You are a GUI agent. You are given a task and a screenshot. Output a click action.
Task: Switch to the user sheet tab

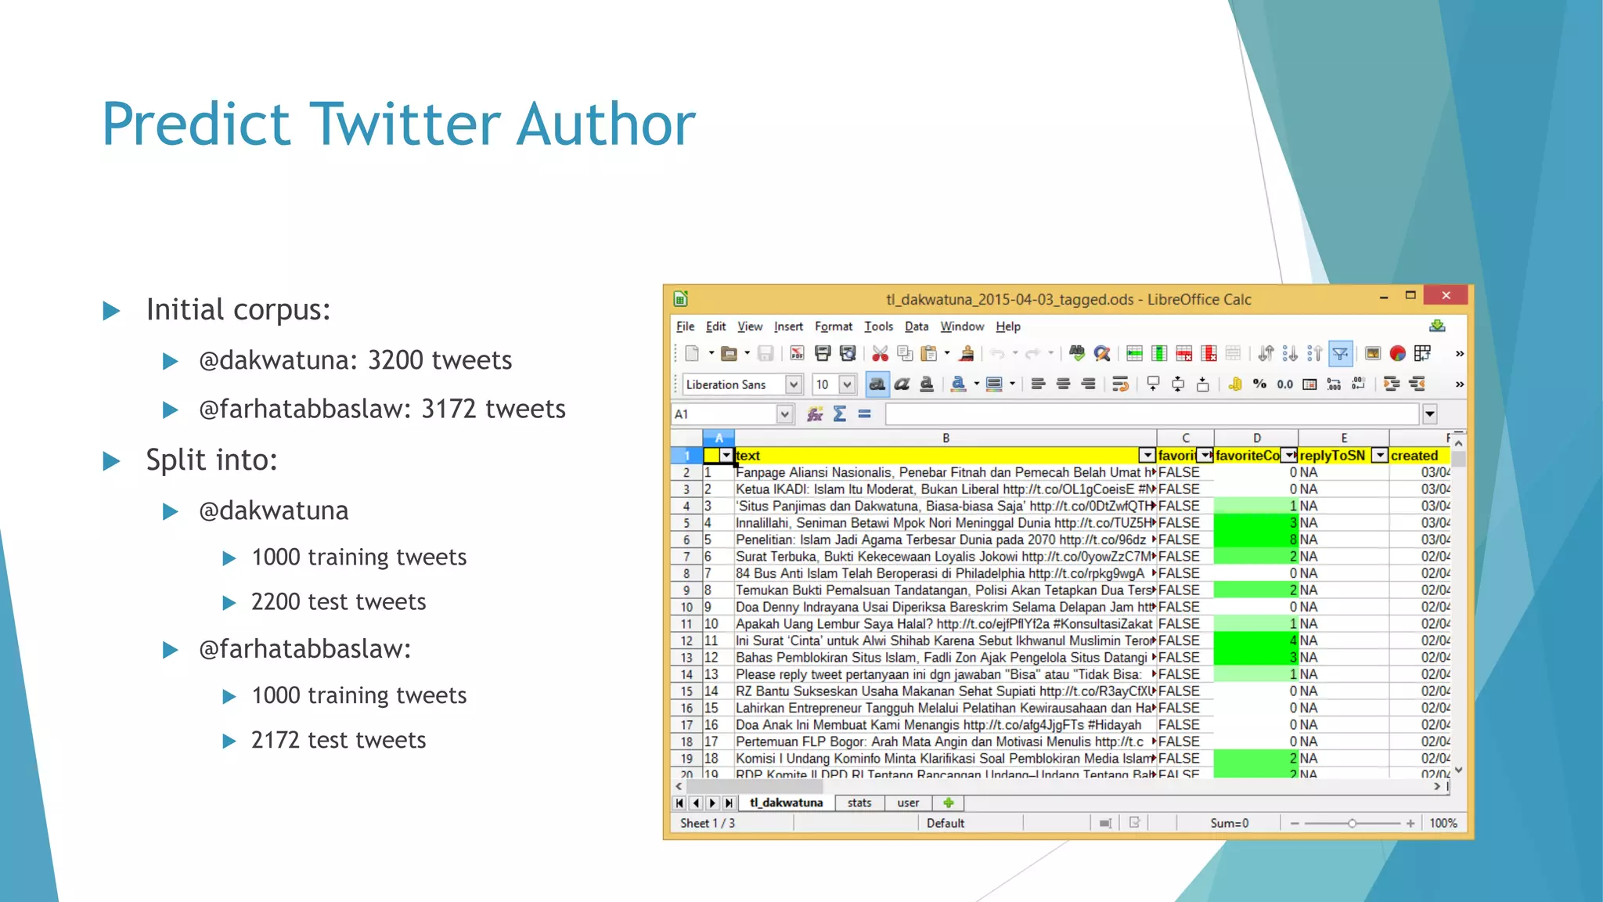coord(908,803)
